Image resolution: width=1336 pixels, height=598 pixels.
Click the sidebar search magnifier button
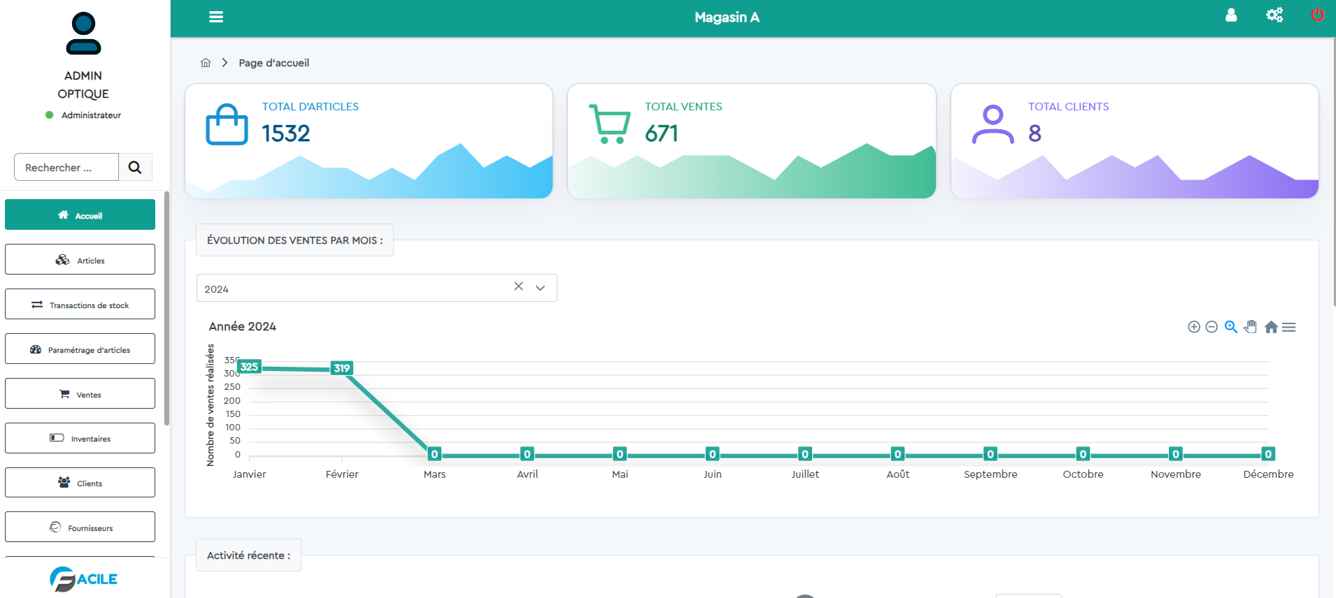135,168
